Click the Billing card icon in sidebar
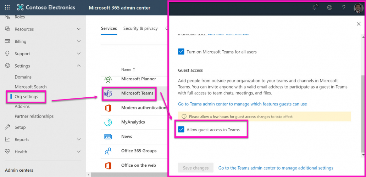 pyautogui.click(x=7, y=41)
